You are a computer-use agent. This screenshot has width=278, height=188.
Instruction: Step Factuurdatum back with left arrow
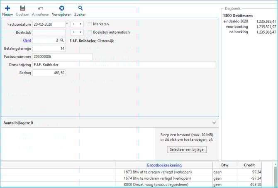pos(74,24)
